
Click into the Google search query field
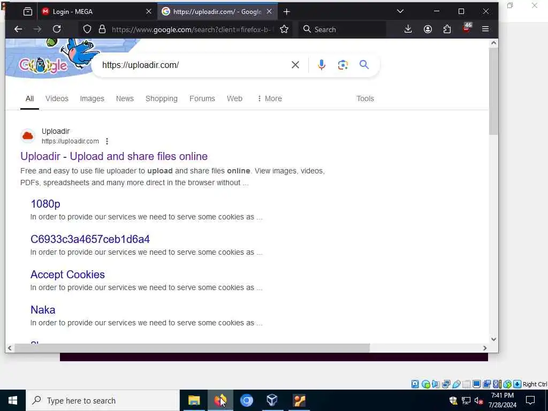[x=192, y=65]
